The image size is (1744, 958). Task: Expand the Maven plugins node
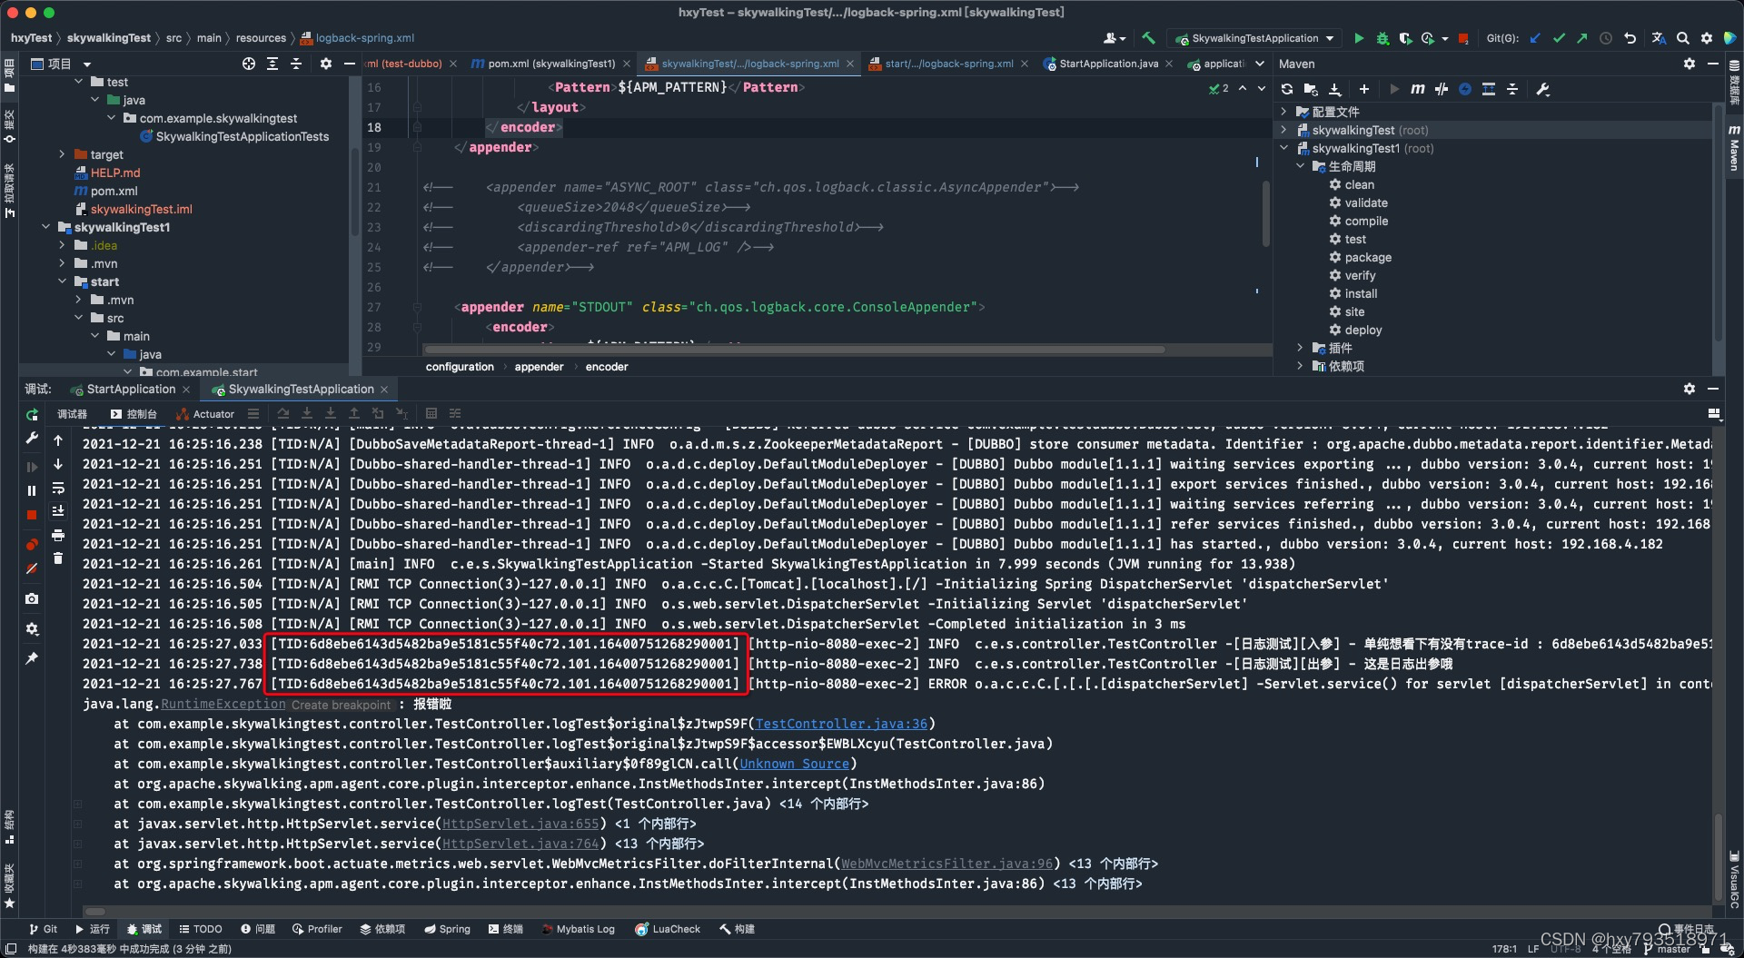(1300, 348)
